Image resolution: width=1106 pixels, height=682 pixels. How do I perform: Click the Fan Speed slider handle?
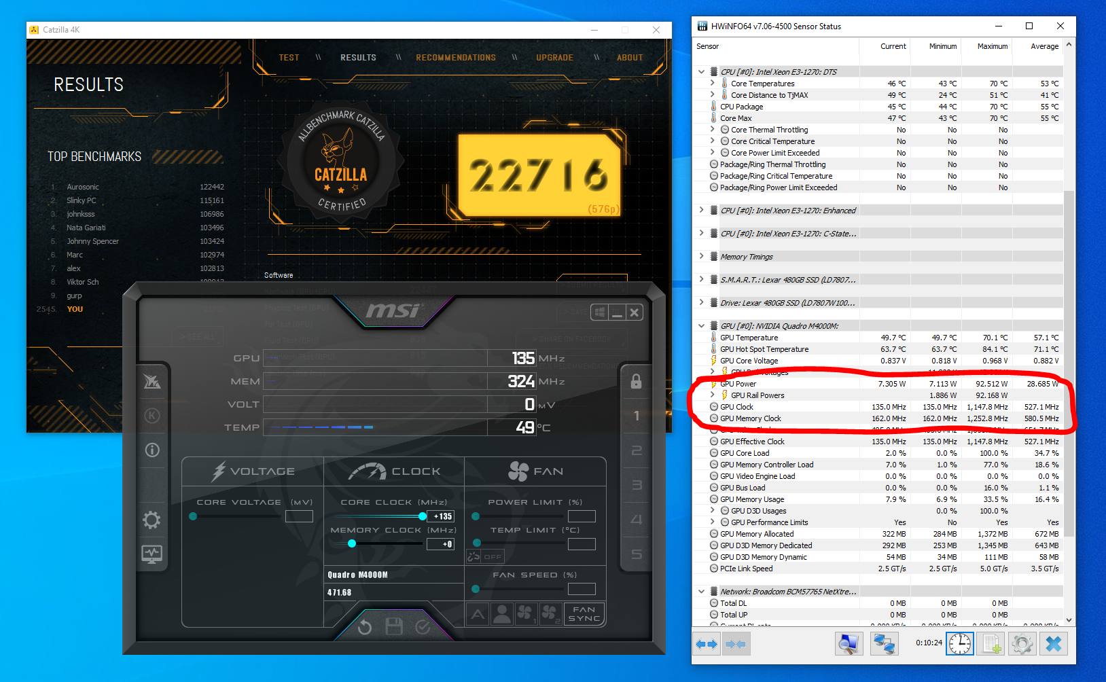[x=476, y=589]
